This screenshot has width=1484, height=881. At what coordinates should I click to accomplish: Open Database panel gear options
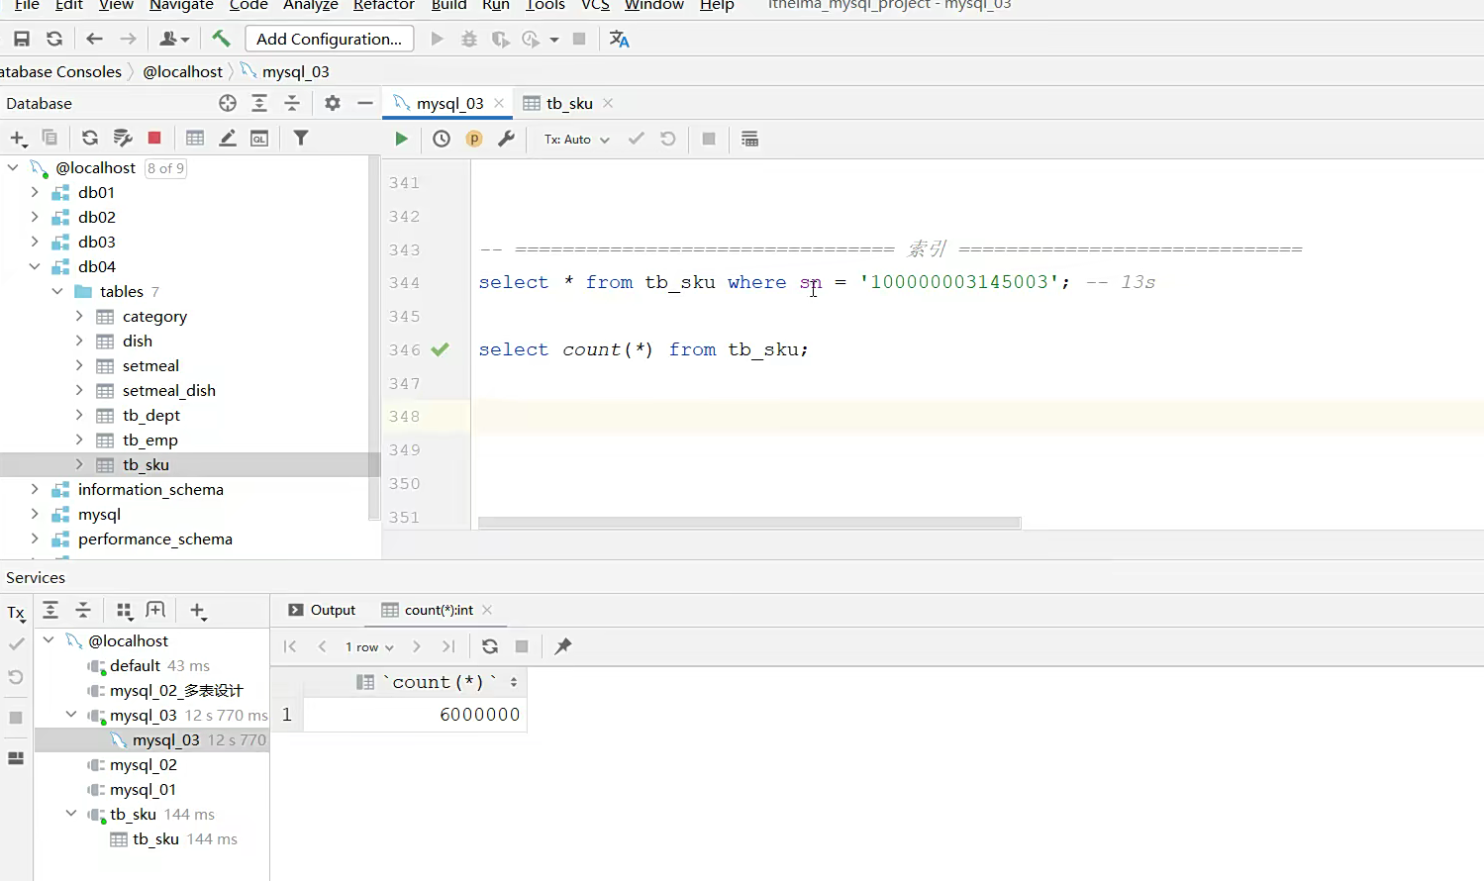333,103
